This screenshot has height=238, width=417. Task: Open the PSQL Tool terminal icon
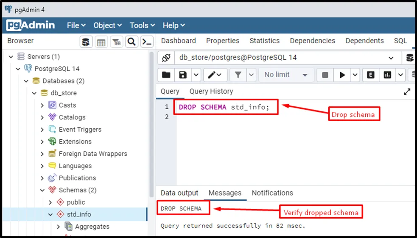(146, 42)
